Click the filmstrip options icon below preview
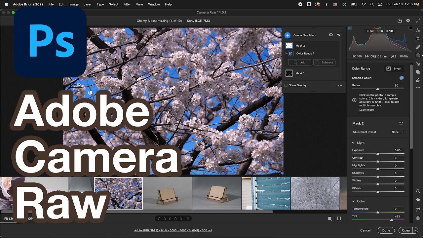Viewport: 423px width, 238px height. point(330,218)
